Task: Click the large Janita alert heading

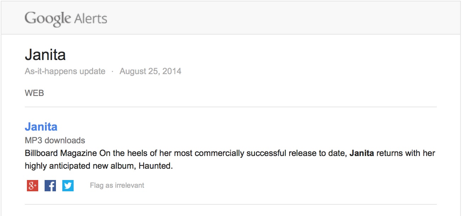Action: click(x=45, y=55)
